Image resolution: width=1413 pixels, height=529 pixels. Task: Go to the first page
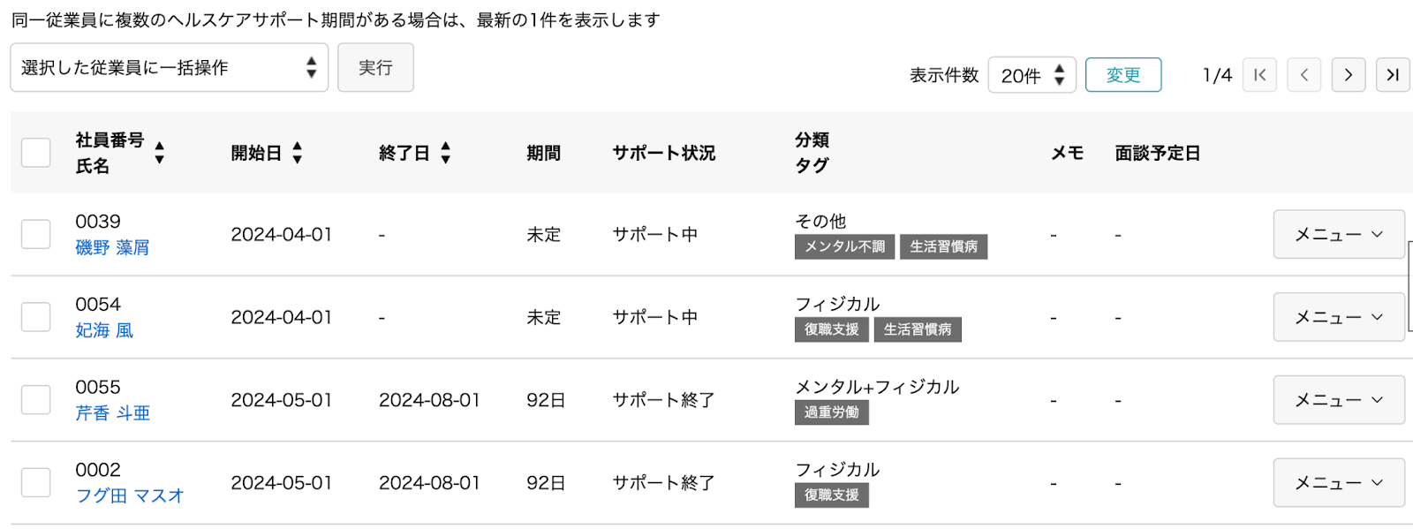tap(1259, 75)
